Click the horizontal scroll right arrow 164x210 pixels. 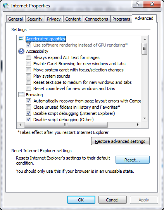pos(138,125)
